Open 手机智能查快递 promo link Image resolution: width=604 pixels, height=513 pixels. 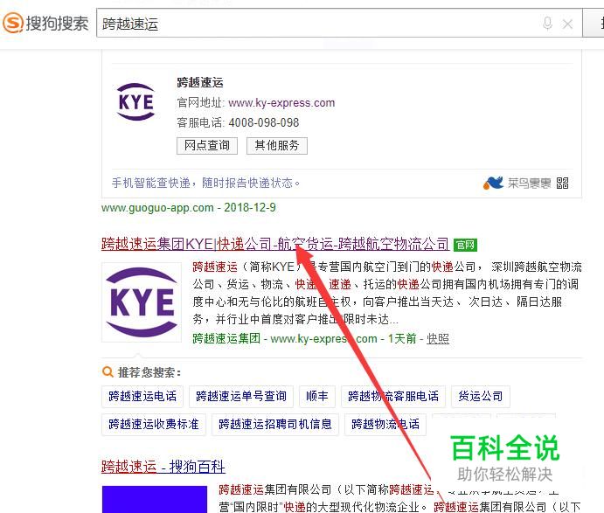tap(205, 183)
